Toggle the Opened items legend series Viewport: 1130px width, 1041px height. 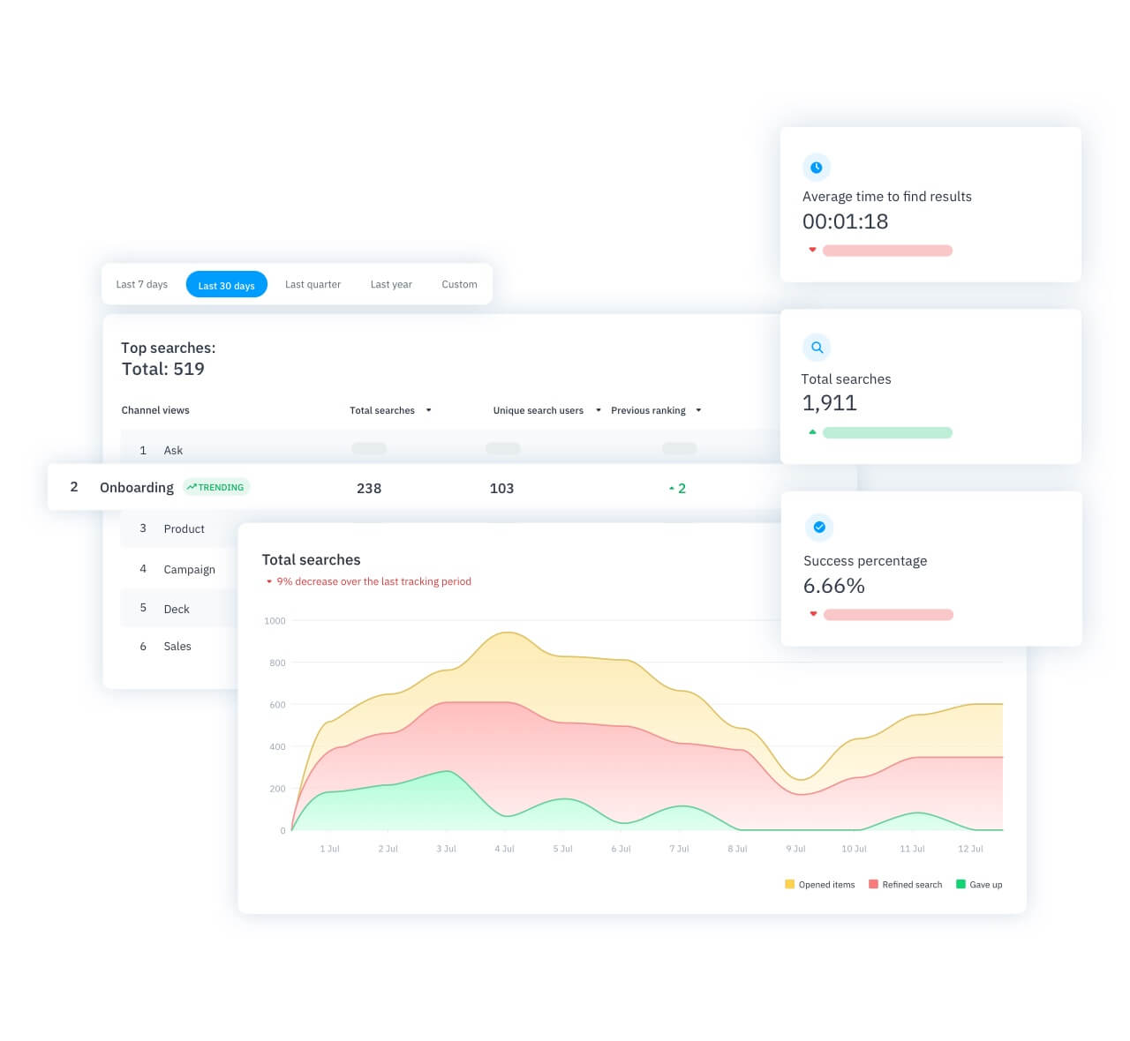(x=819, y=884)
